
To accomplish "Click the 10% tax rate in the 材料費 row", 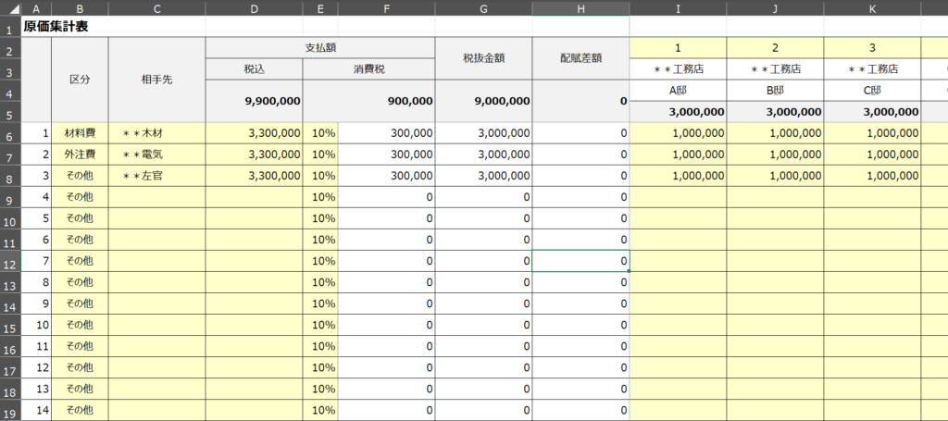I will point(323,133).
